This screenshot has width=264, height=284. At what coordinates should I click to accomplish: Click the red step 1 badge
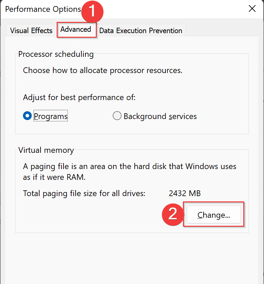pos(92,11)
